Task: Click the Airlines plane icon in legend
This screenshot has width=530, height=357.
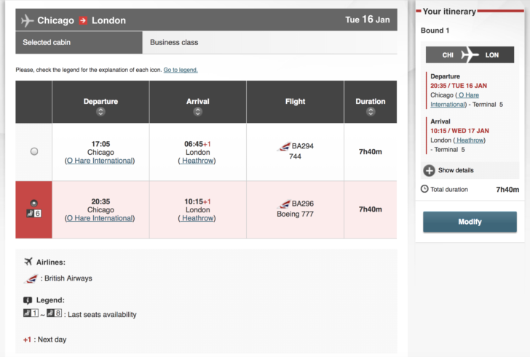Action: [28, 262]
